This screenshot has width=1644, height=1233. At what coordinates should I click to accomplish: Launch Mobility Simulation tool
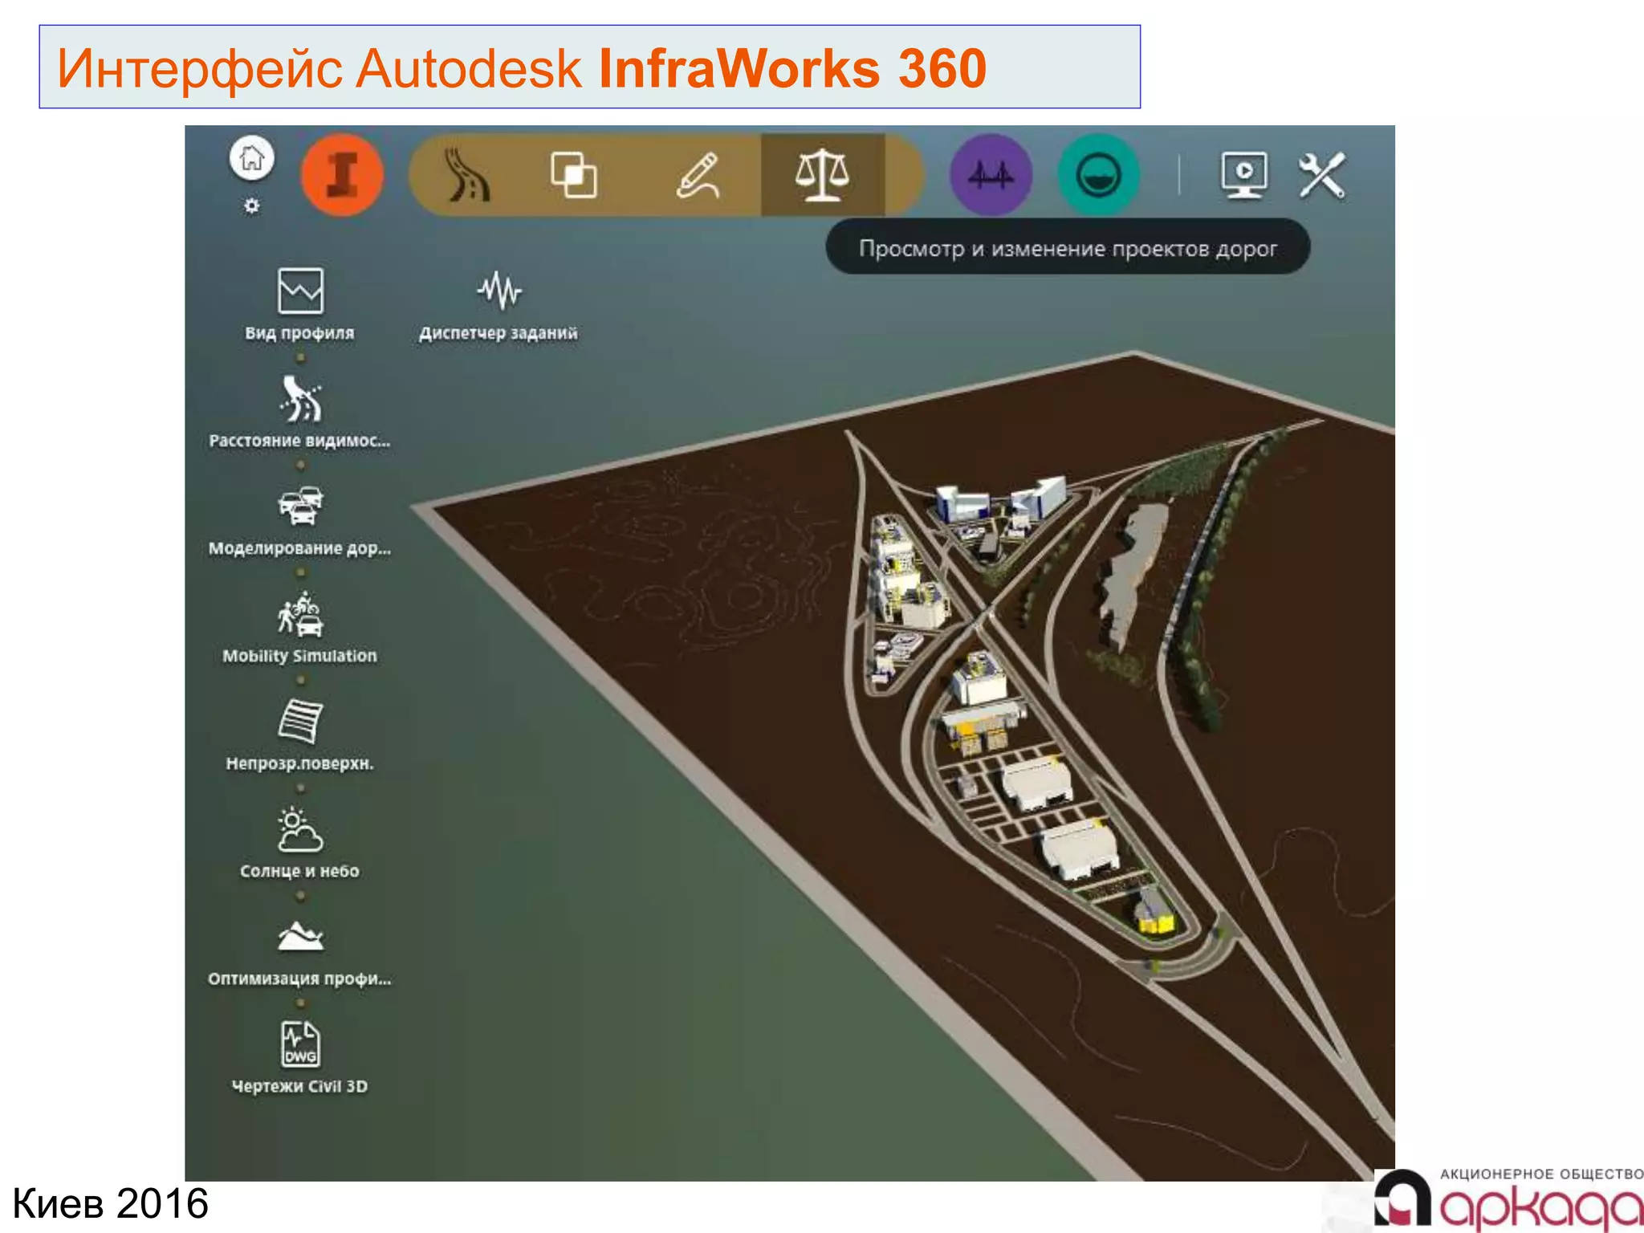300,628
